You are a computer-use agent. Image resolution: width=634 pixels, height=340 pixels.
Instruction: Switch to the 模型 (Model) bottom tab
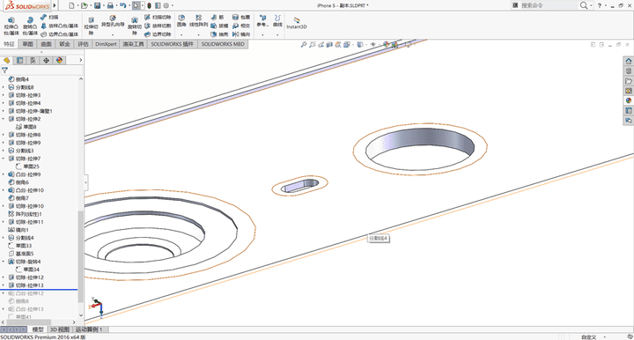tap(38, 329)
